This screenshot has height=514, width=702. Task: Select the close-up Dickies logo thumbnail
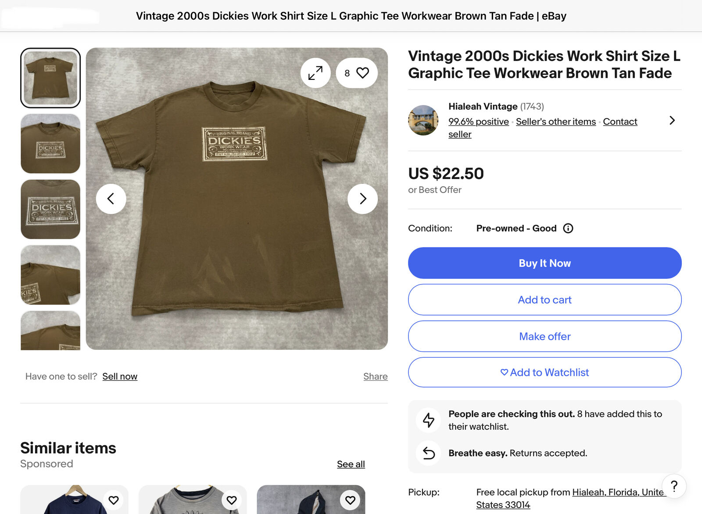coord(50,209)
